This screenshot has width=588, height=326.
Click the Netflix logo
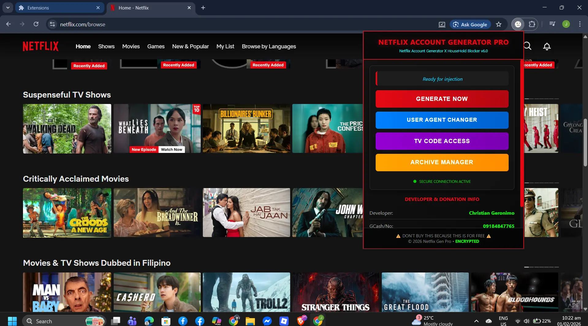point(40,46)
